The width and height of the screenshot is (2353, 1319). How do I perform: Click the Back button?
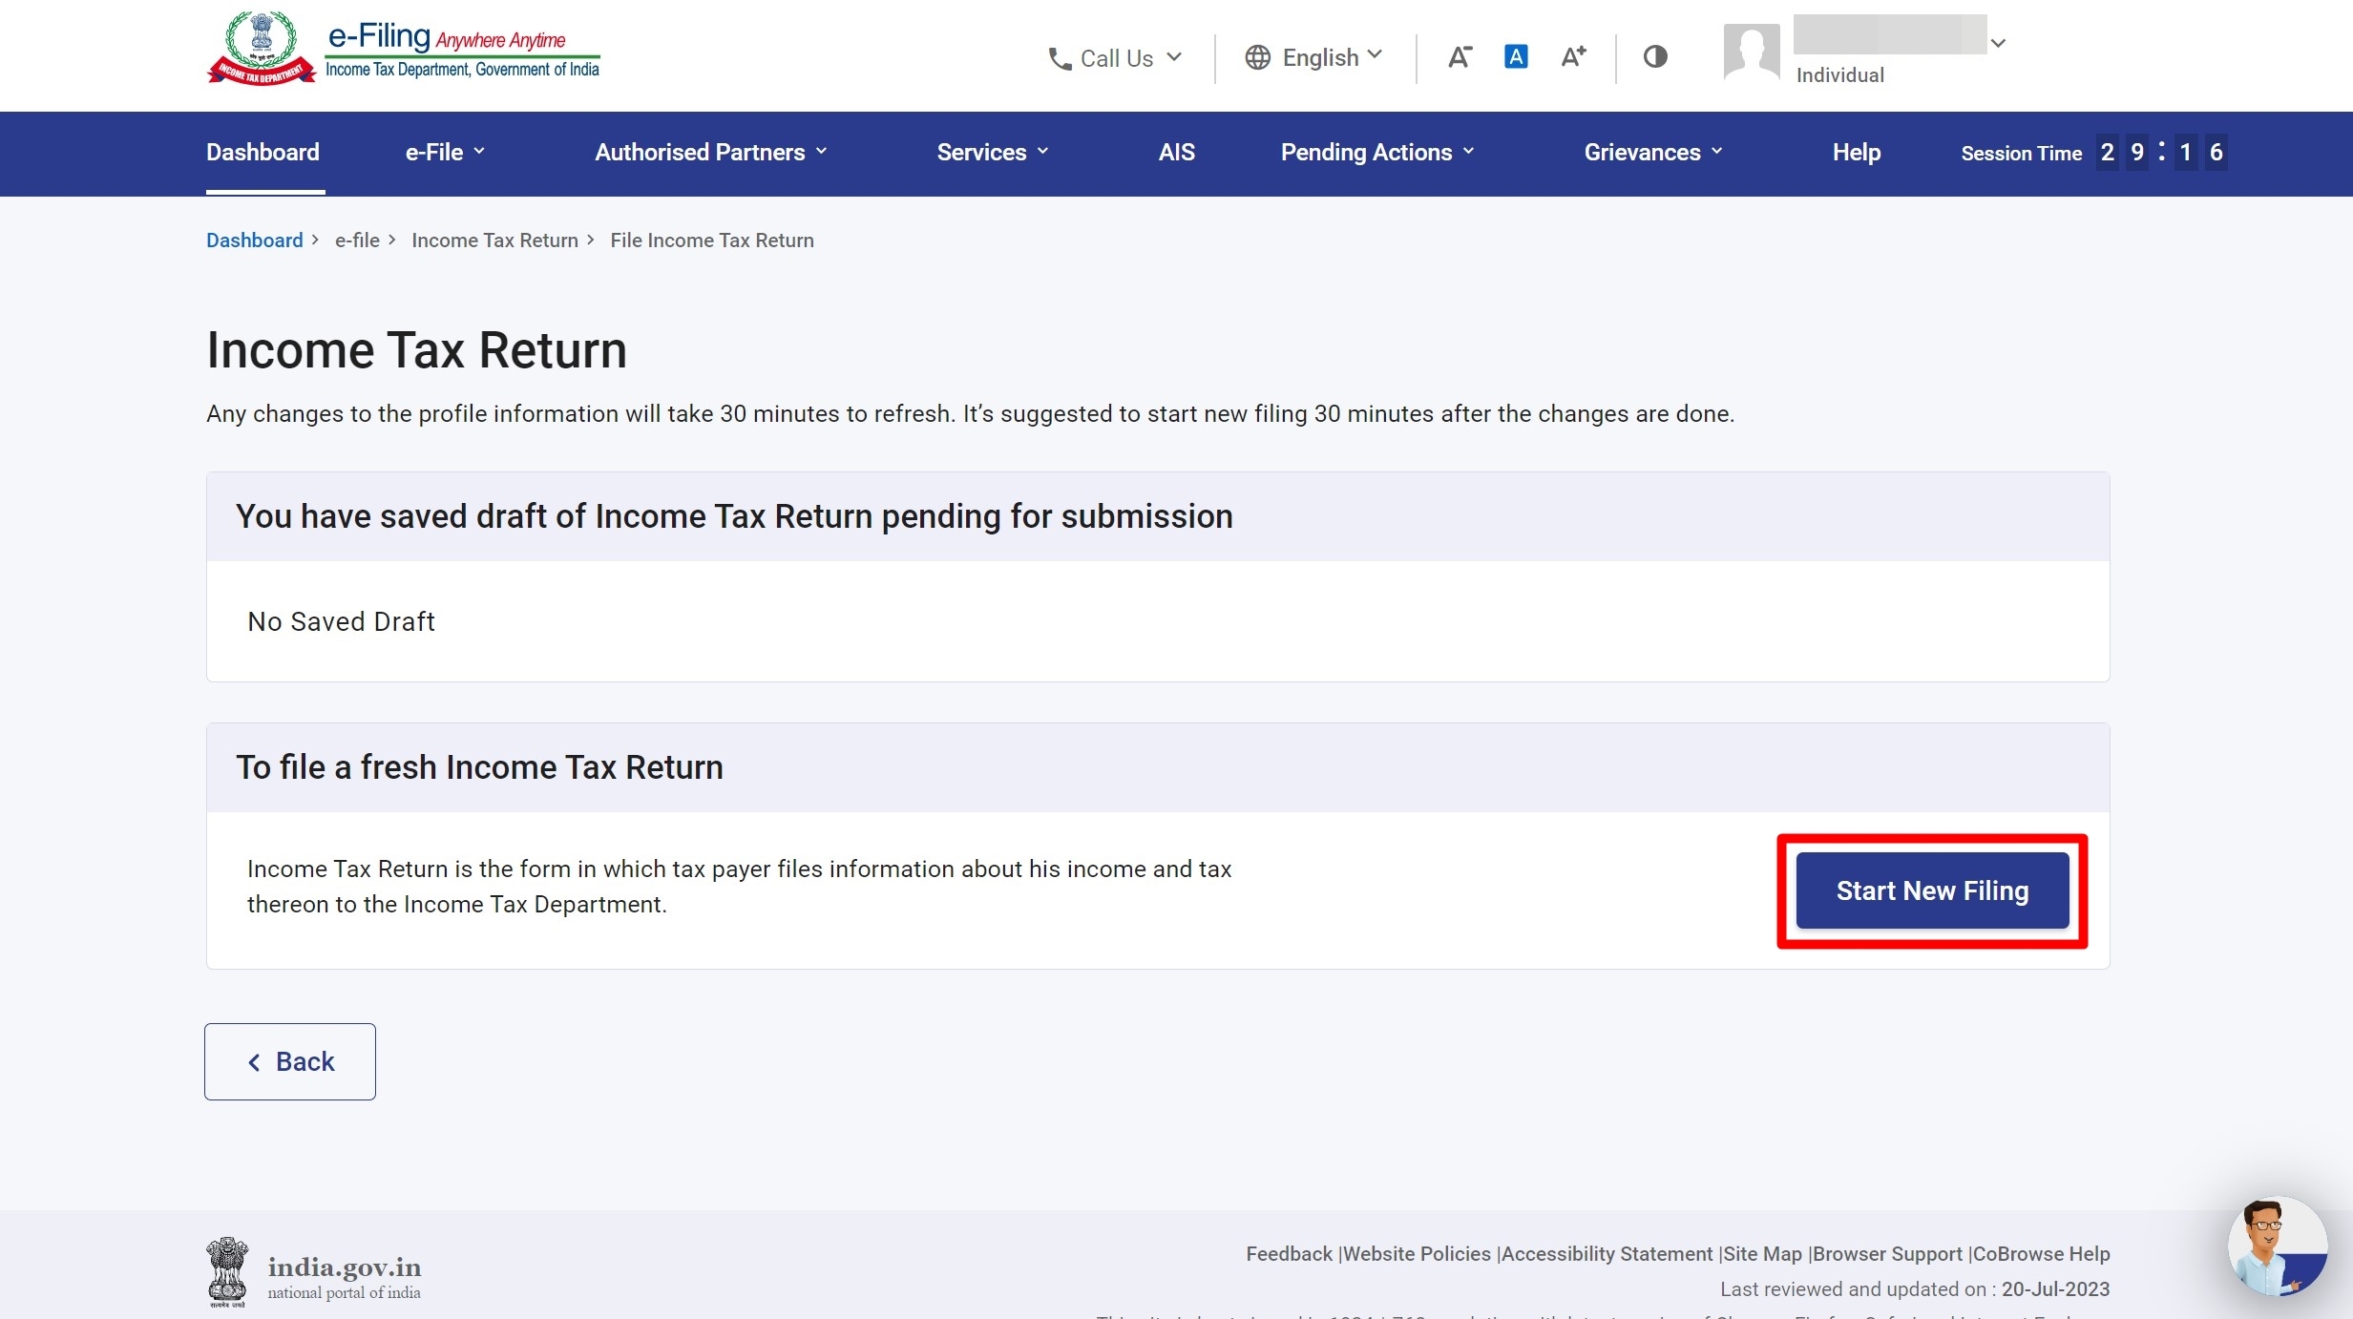click(x=290, y=1061)
